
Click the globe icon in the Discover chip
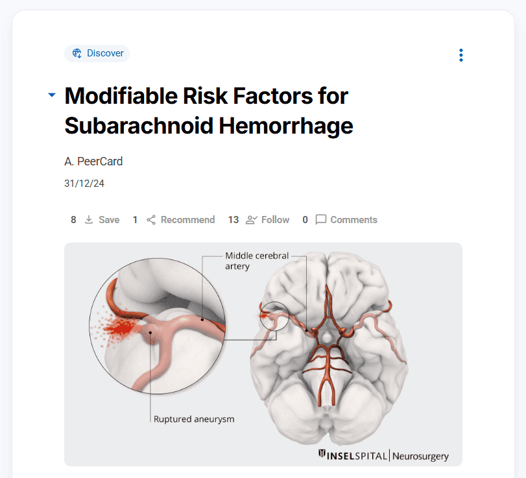click(x=77, y=53)
